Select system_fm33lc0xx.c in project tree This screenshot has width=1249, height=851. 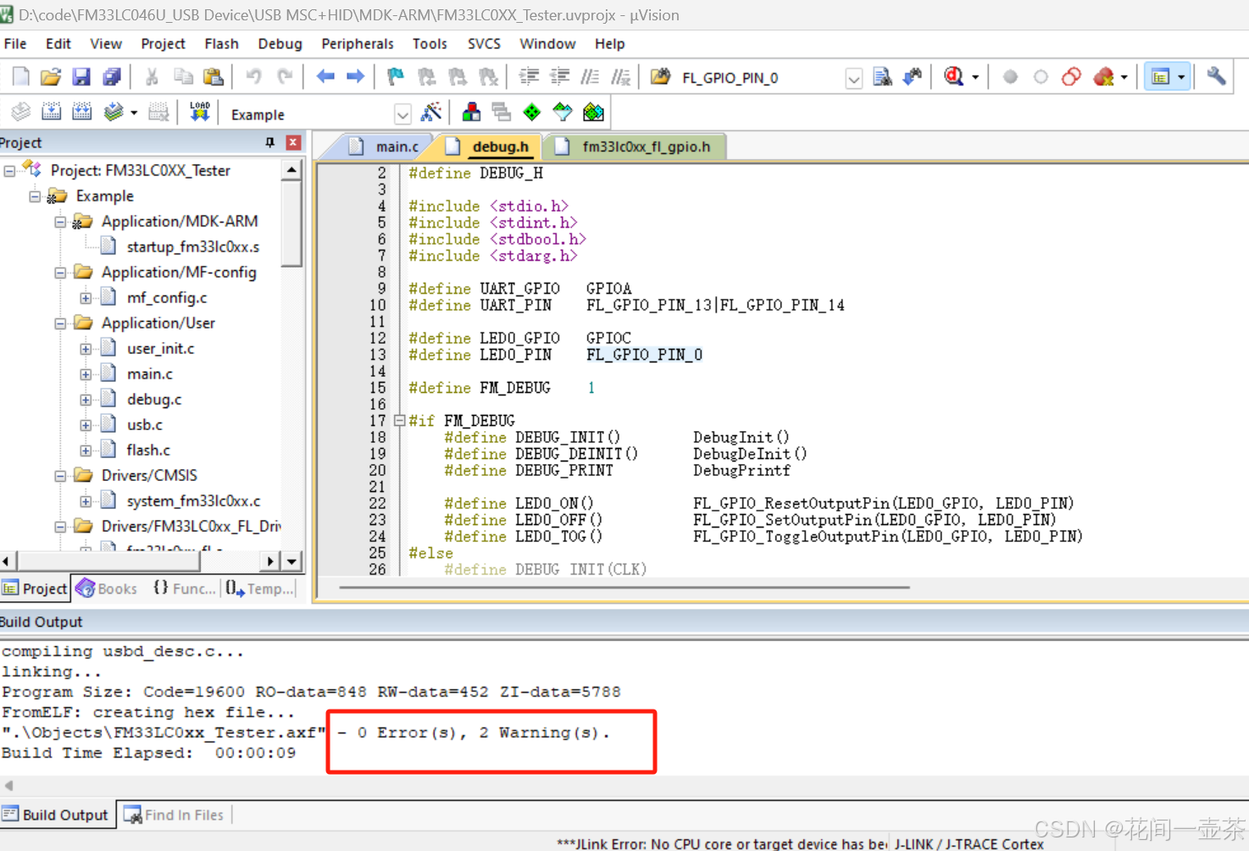[193, 501]
